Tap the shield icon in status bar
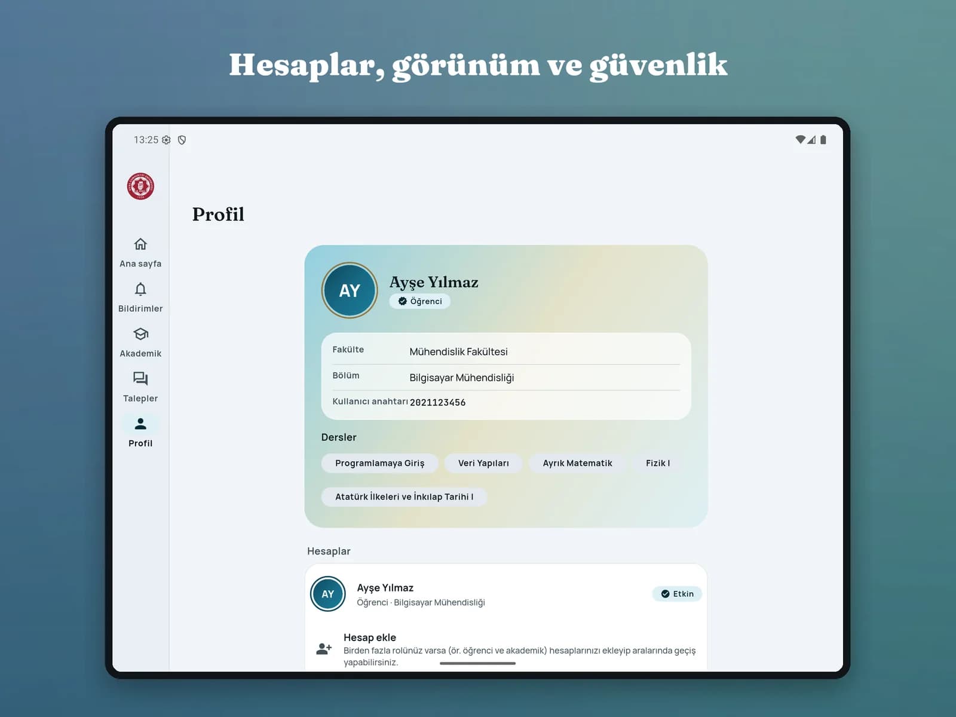 coord(182,140)
